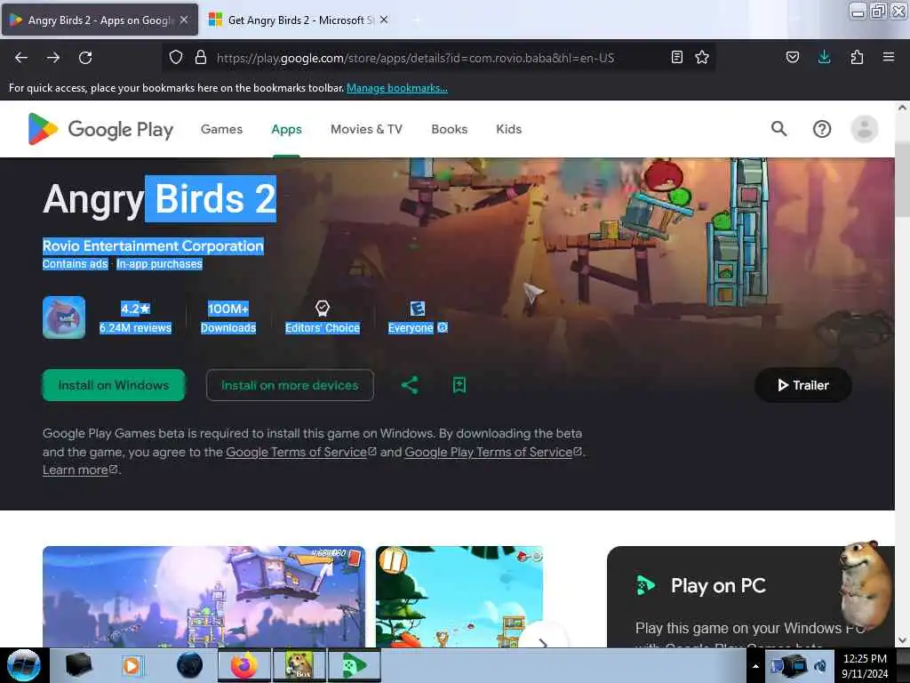Bookmark this page with the star icon
Viewport: 910px width, 683px height.
(x=702, y=57)
